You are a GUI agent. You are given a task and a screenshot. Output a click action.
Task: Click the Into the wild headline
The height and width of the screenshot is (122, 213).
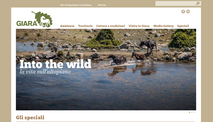55,64
